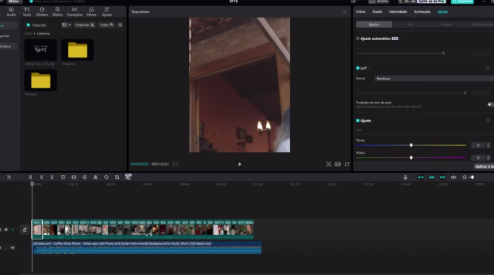
Task: Go to Todos in the breadcrumb
Action: point(28,33)
